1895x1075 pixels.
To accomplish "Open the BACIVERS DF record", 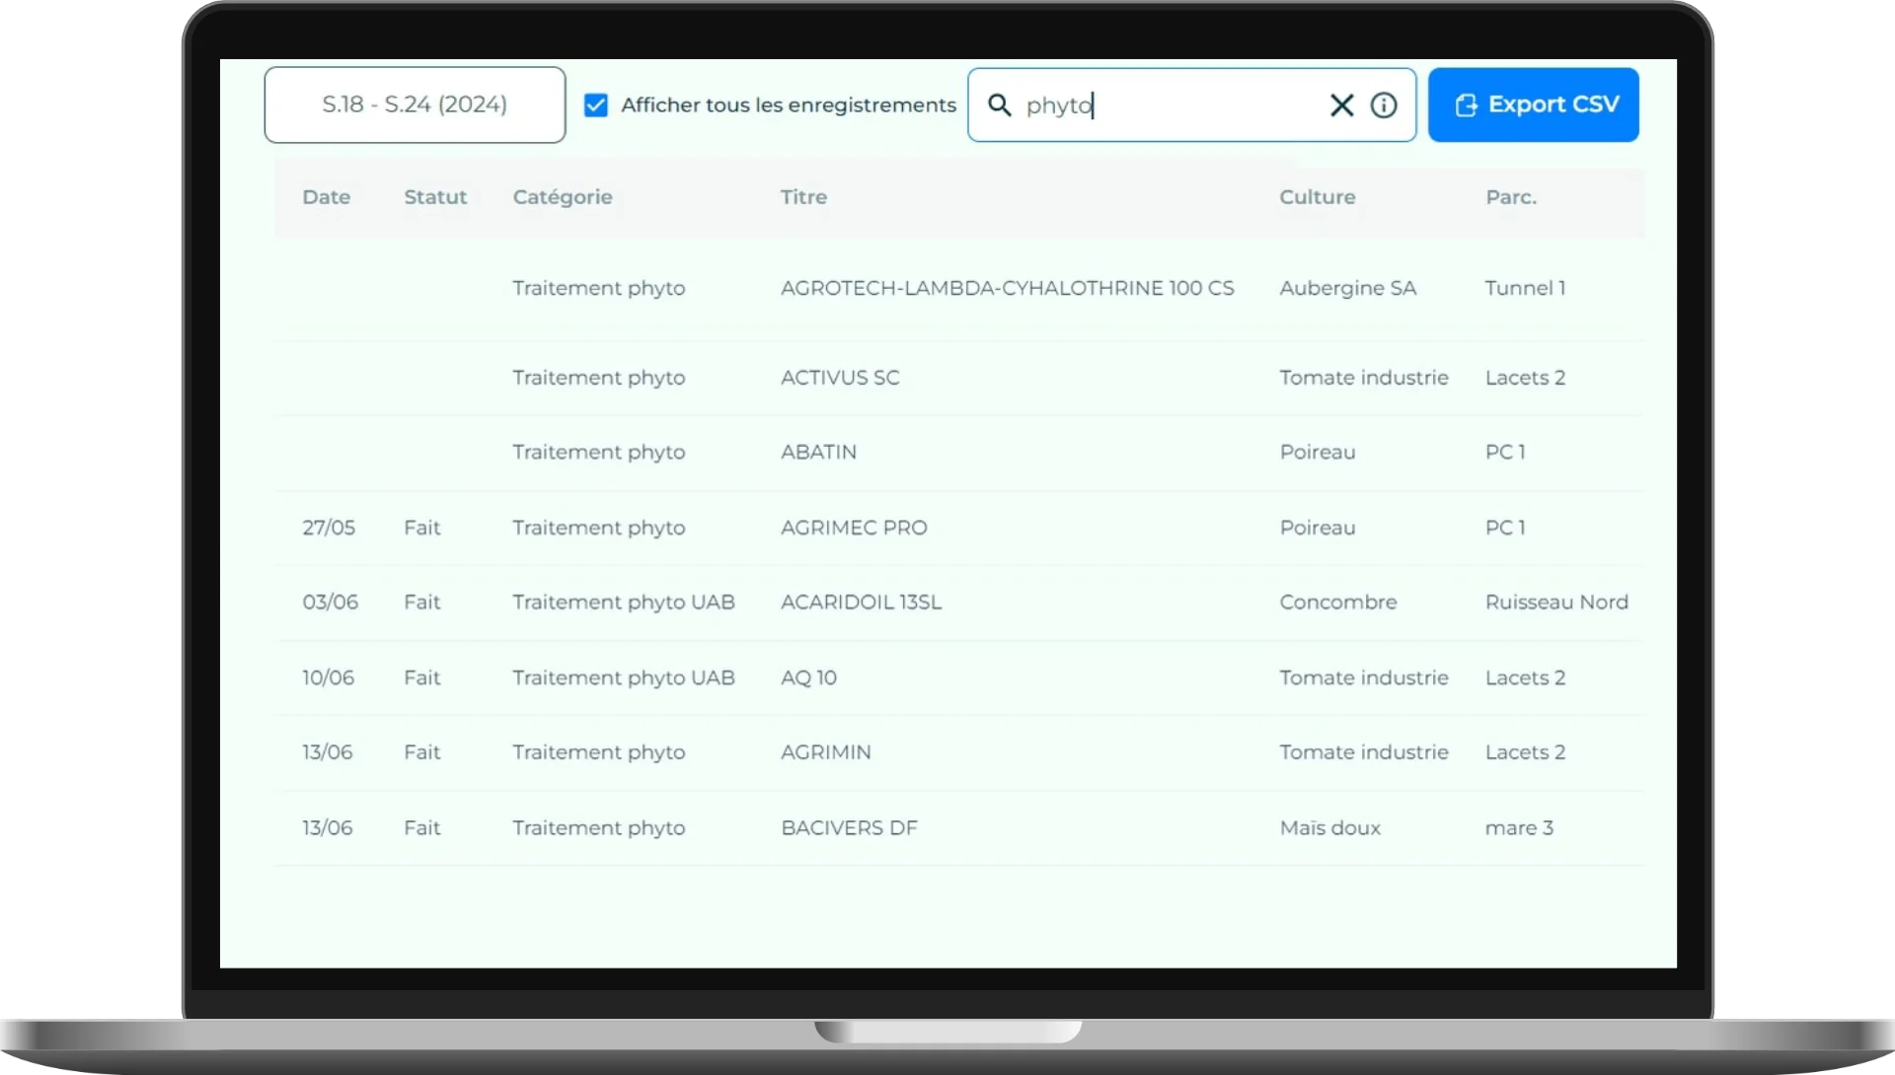I will pos(849,828).
